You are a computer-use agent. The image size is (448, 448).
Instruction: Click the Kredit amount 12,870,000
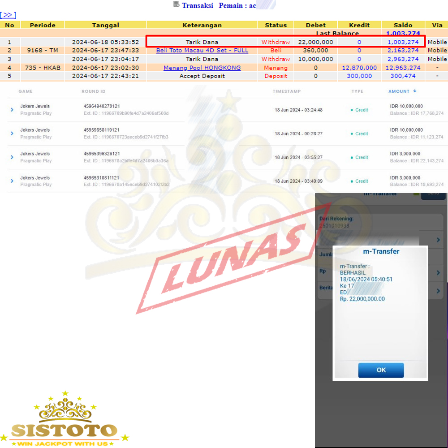click(359, 68)
